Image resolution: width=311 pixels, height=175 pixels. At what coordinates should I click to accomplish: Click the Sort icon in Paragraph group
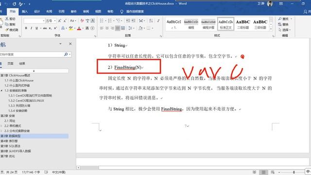tap(151, 20)
